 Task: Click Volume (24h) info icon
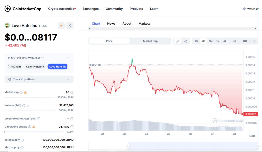(24, 105)
